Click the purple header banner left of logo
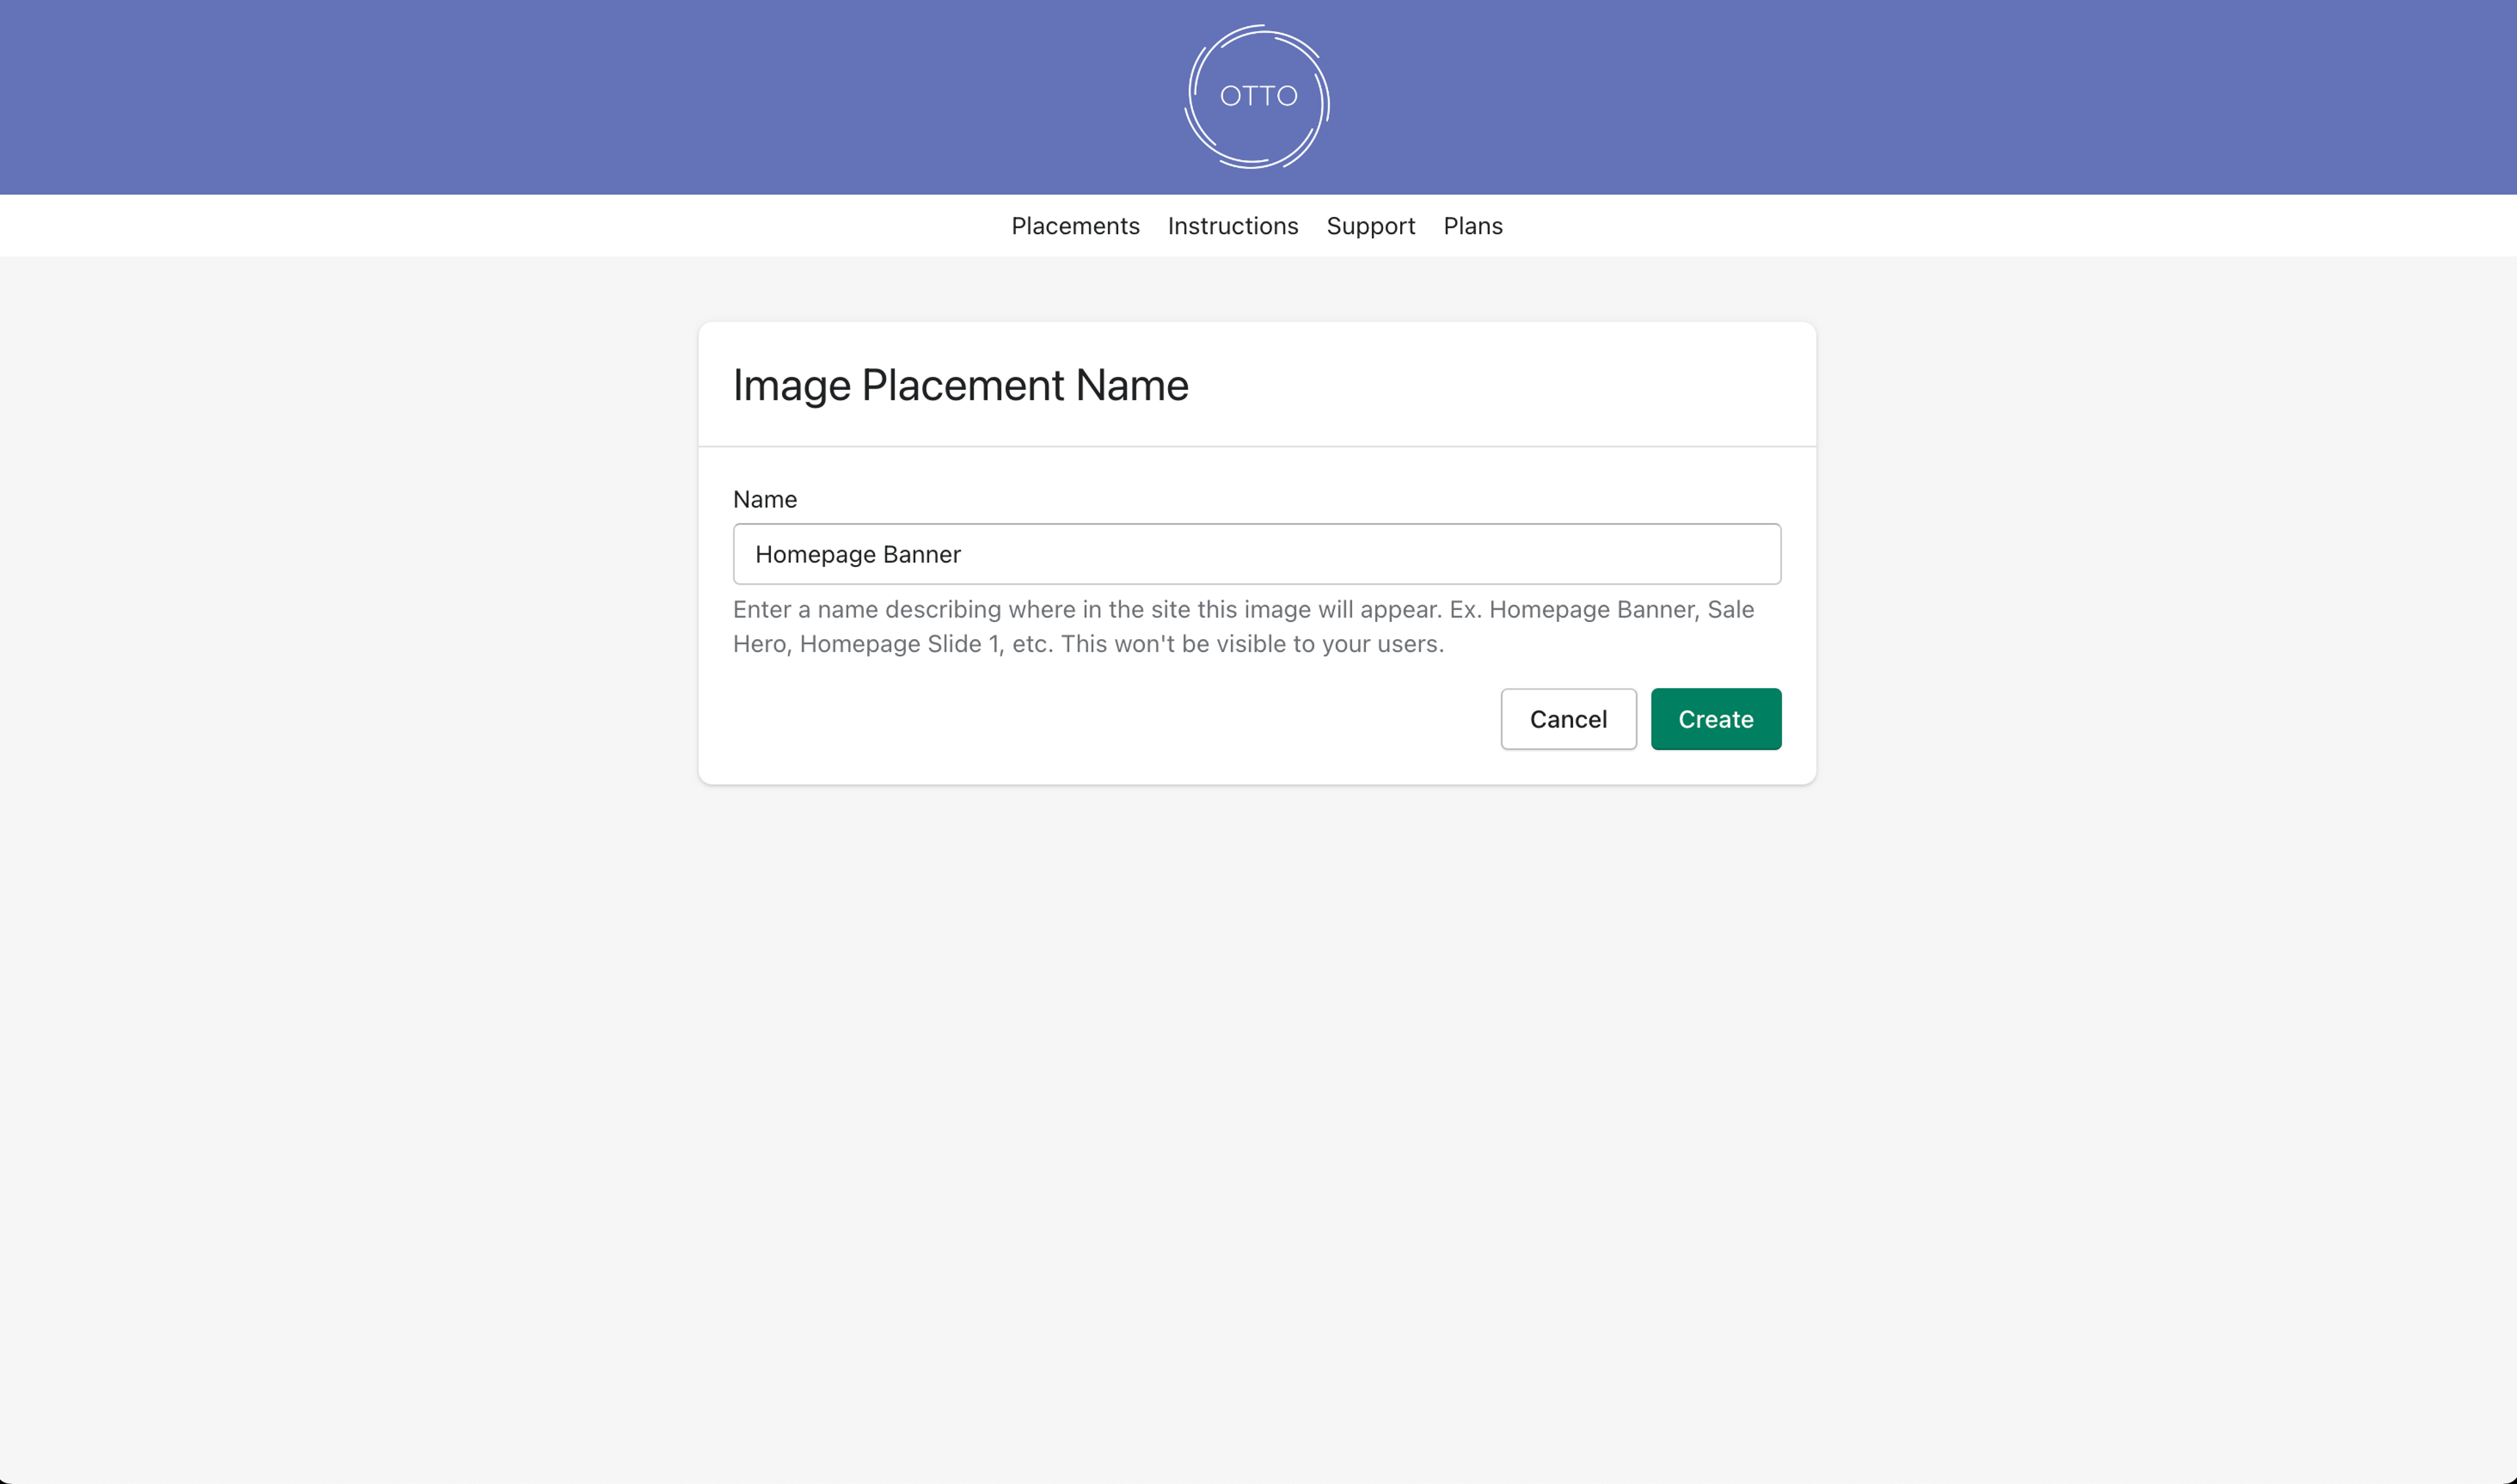 coord(500,97)
